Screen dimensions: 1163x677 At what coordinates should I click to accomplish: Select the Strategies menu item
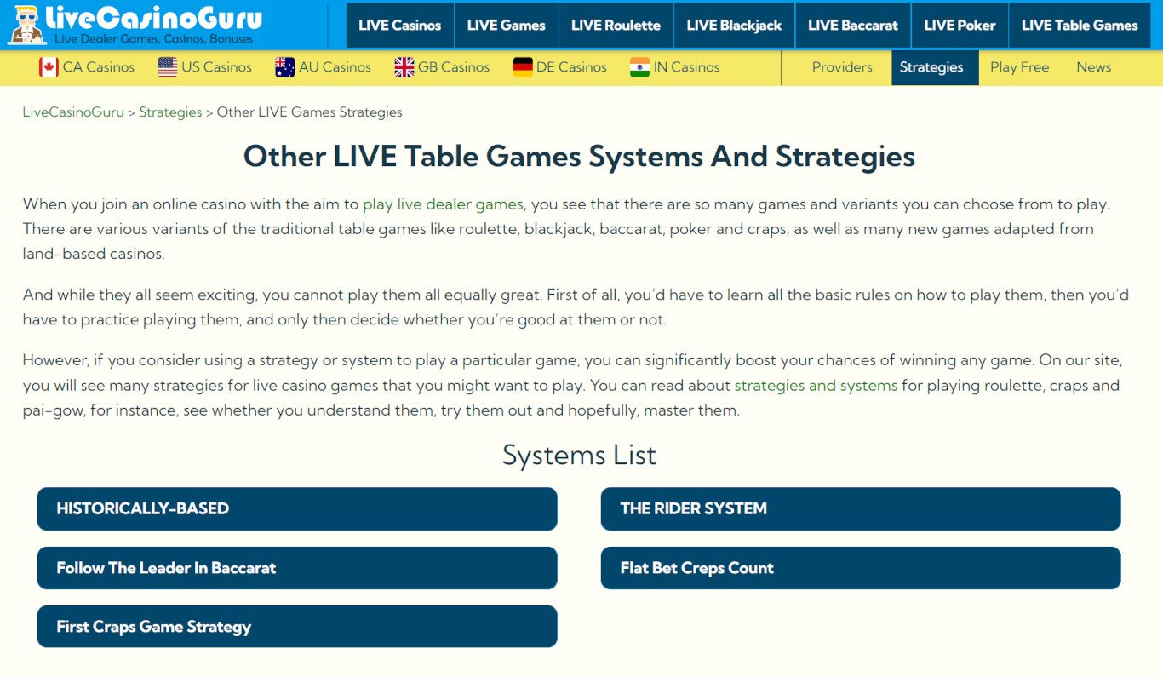[934, 66]
